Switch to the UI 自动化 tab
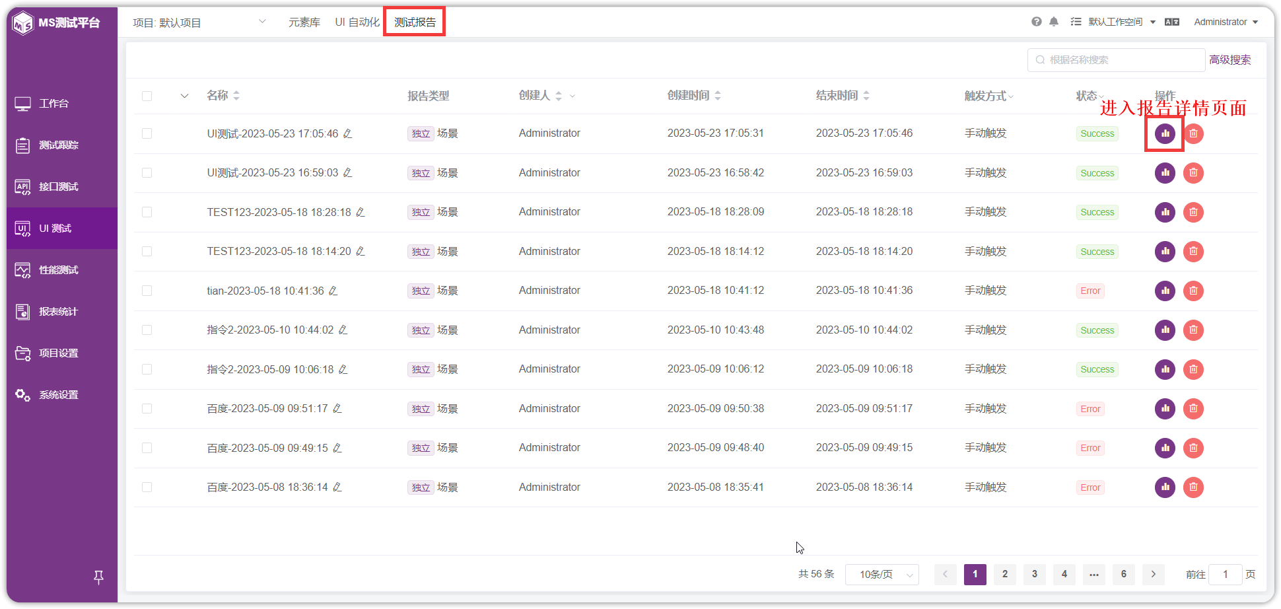 [x=357, y=21]
